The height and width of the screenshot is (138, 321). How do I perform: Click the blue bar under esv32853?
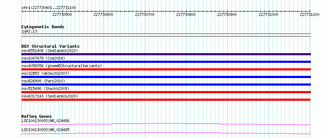166,77
